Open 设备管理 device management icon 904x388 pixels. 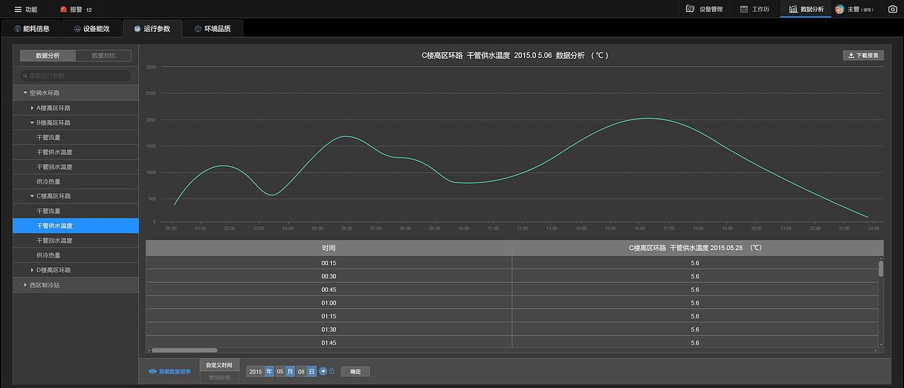690,9
